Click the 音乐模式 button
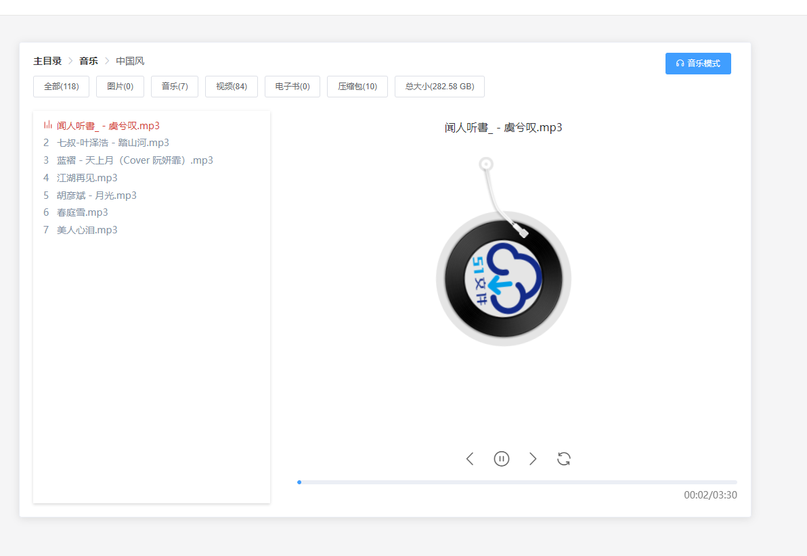The width and height of the screenshot is (807, 556). [698, 64]
